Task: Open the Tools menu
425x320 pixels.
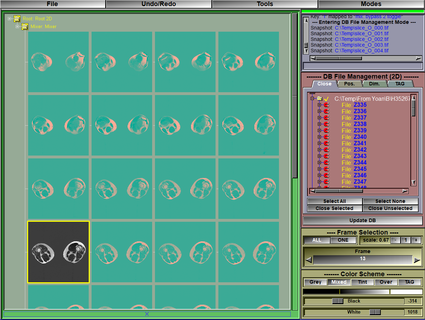Action: [265, 4]
